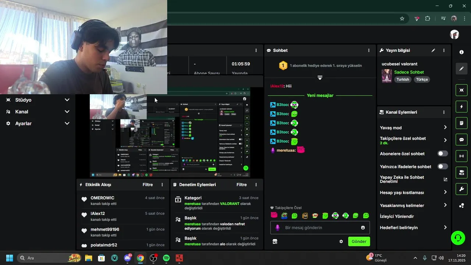Edit stream info with the pencil icon
The width and height of the screenshot is (471, 265).
point(433,50)
